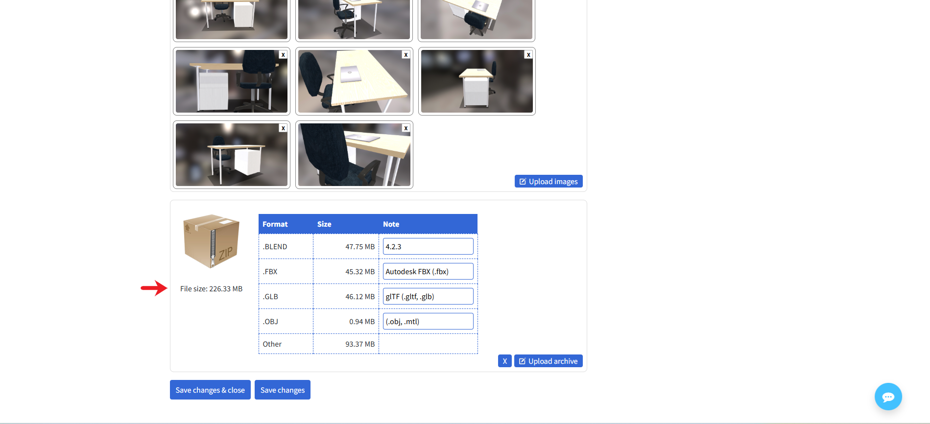930x424 pixels.
Task: Open the chair back close-up thumbnail
Action: [354, 155]
